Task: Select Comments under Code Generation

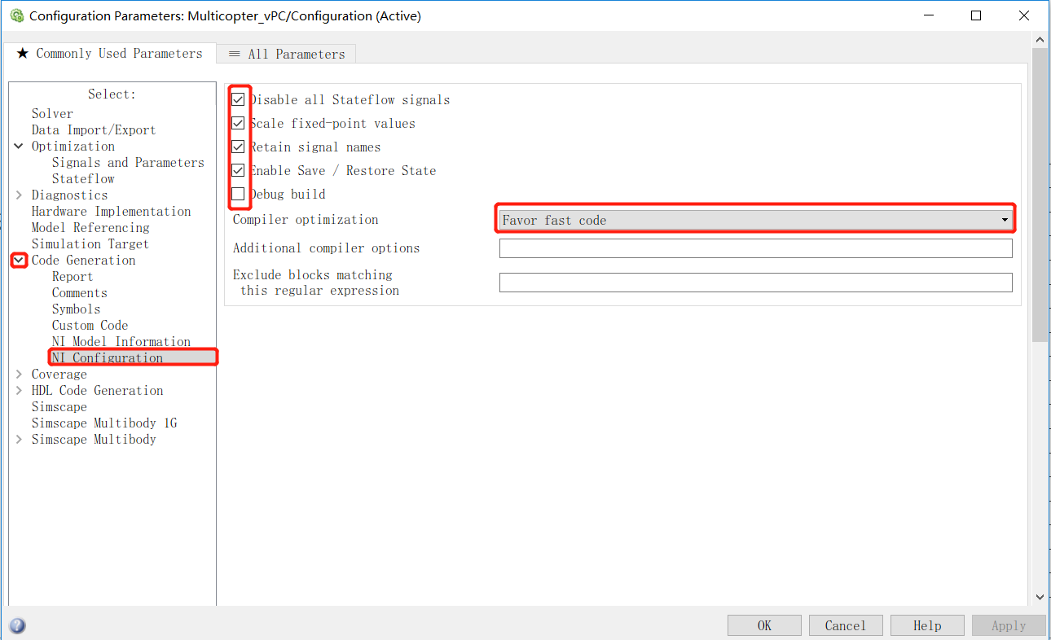Action: [x=80, y=293]
